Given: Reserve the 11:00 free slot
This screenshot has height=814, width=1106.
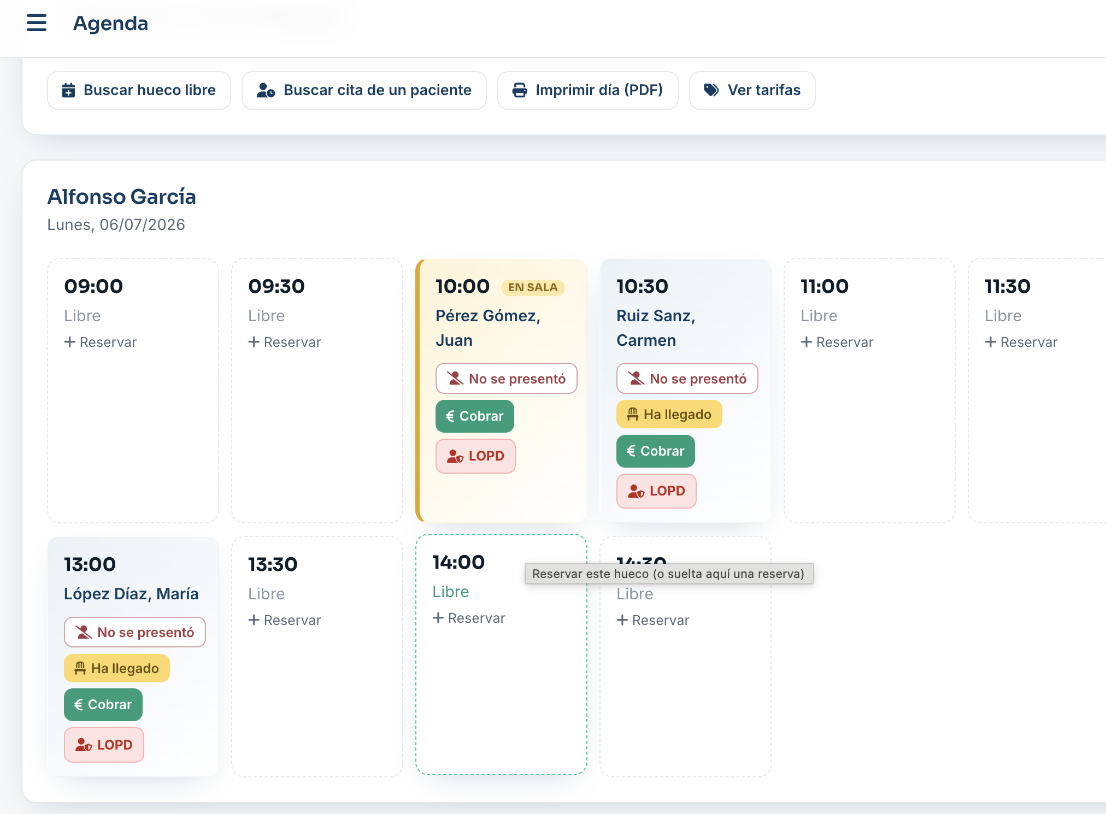Looking at the screenshot, I should click(x=837, y=343).
